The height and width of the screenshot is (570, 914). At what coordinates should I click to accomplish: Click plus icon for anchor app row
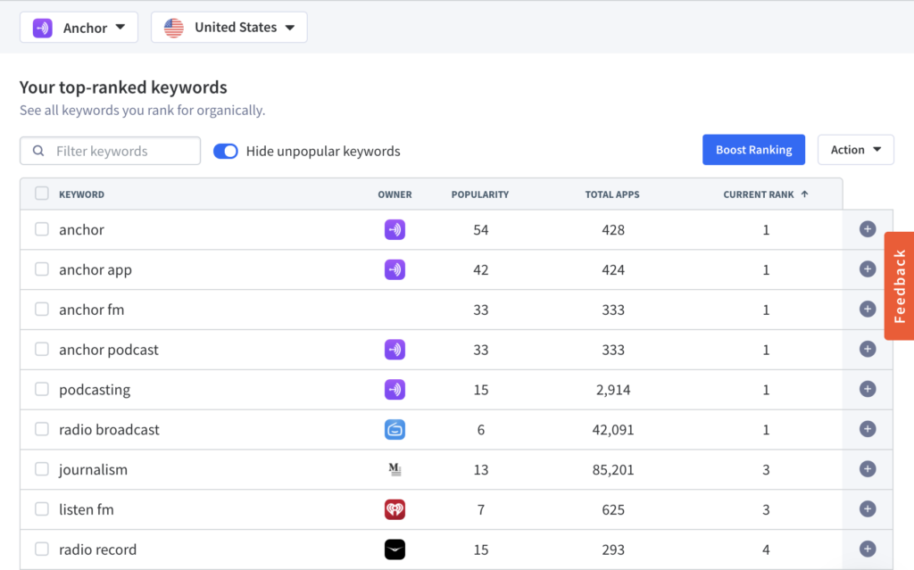pyautogui.click(x=868, y=269)
